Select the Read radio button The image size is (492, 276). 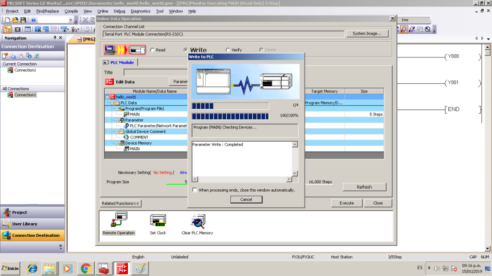pyautogui.click(x=152, y=50)
